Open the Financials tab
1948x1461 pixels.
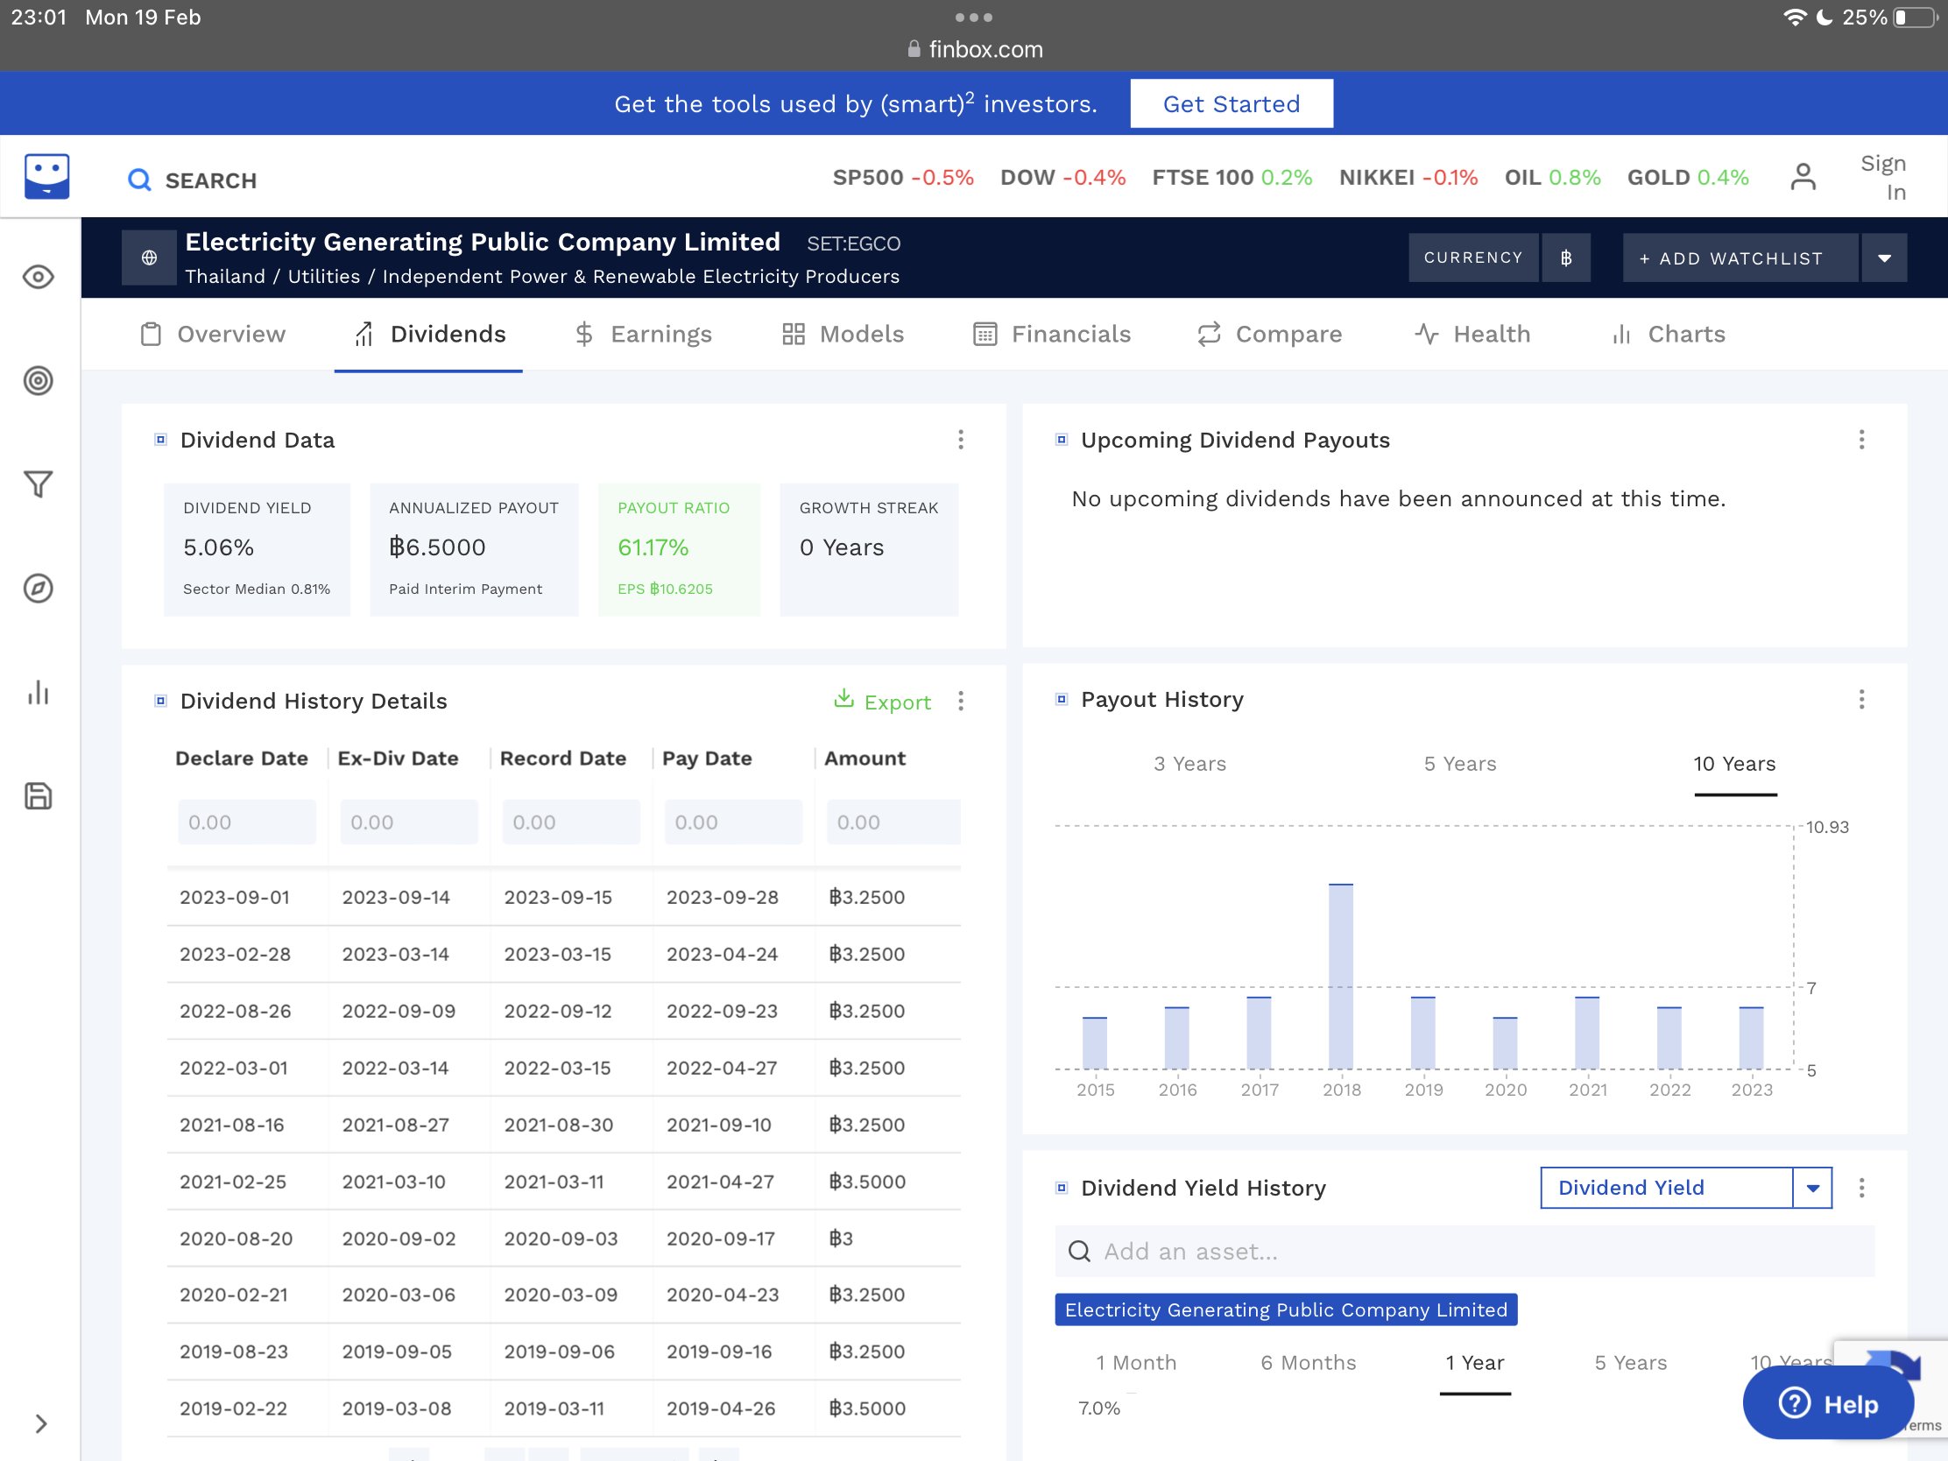[1051, 334]
